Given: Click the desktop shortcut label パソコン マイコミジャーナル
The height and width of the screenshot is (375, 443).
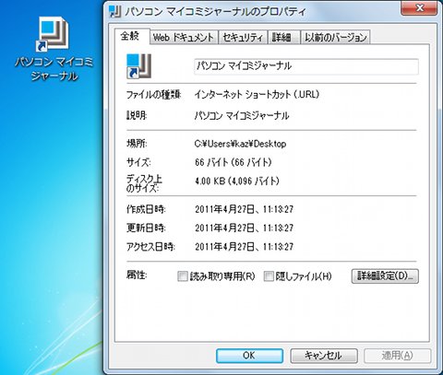Looking at the screenshot, I should tap(54, 69).
